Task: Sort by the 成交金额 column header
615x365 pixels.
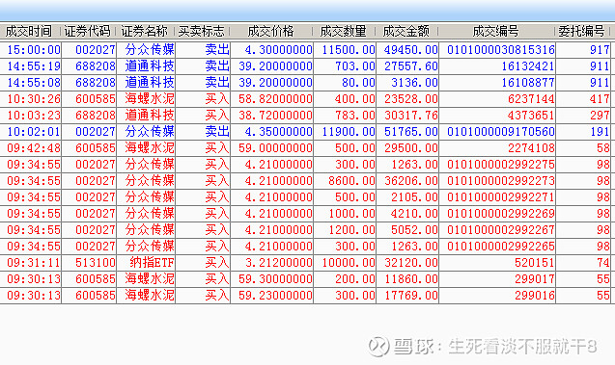Action: click(x=405, y=31)
